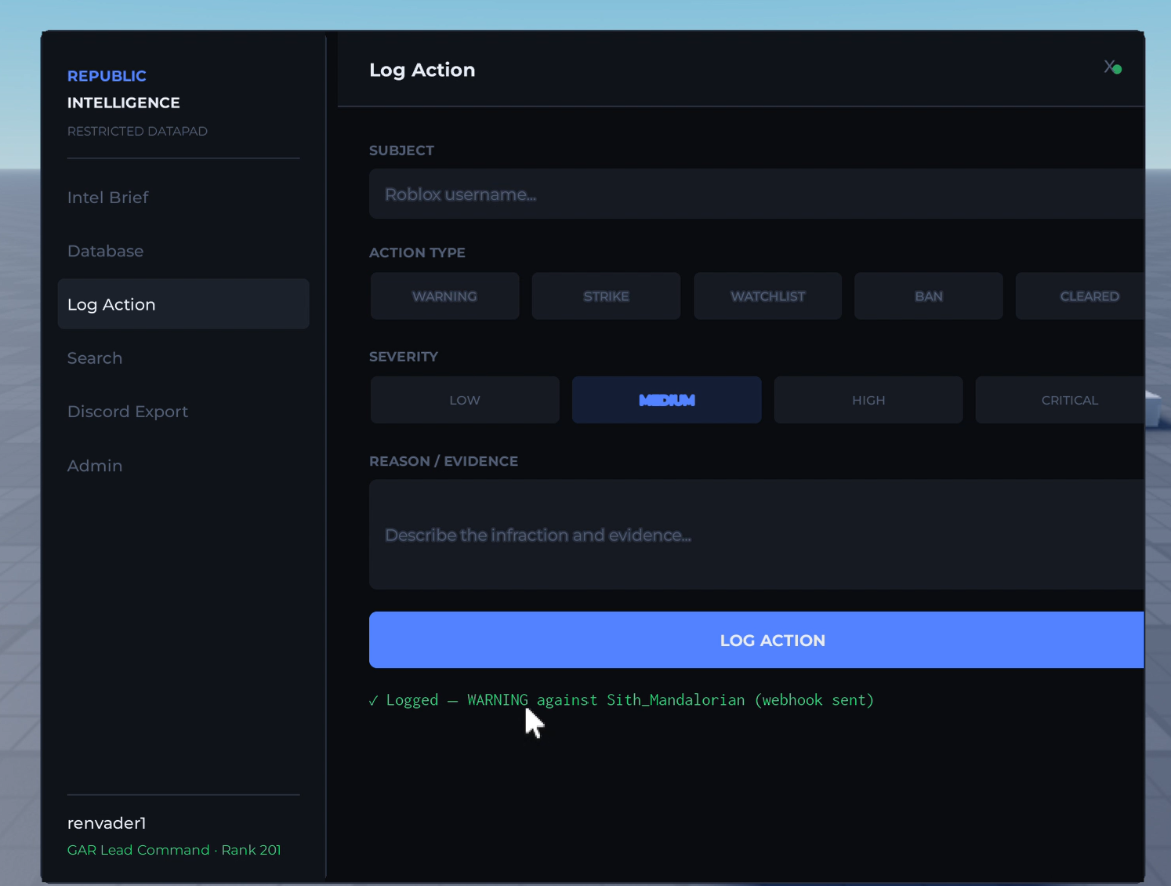Click the 'SUBJECT' field label
Image resolution: width=1171 pixels, height=886 pixels.
[401, 151]
